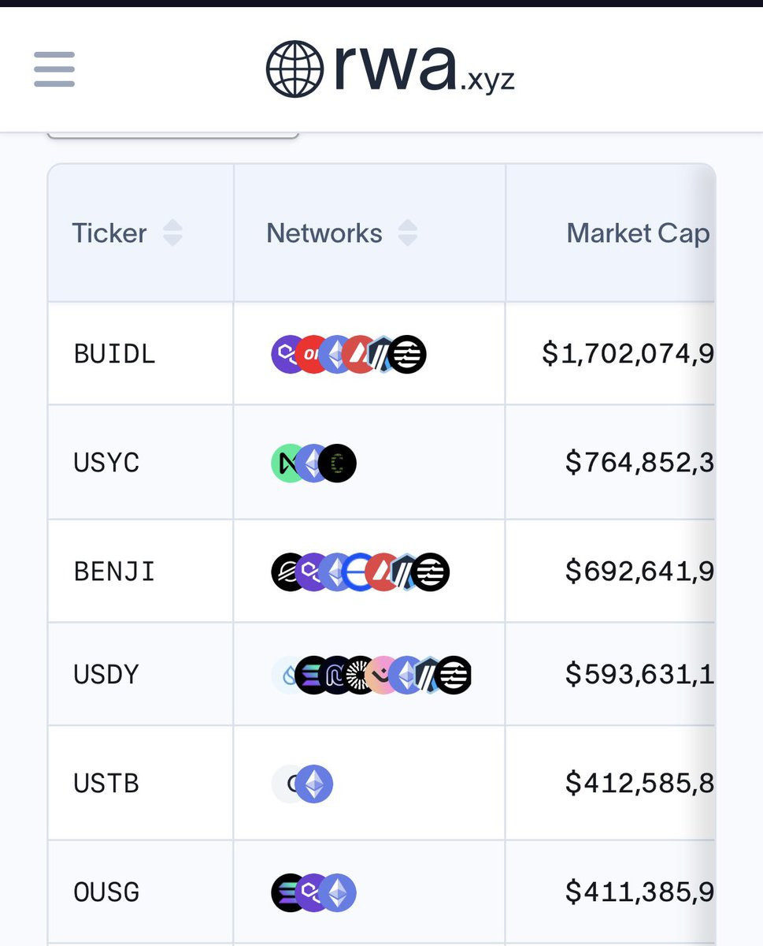Sort table by Ticker column arrows
Screen dimensions: 763x946
click(x=172, y=233)
